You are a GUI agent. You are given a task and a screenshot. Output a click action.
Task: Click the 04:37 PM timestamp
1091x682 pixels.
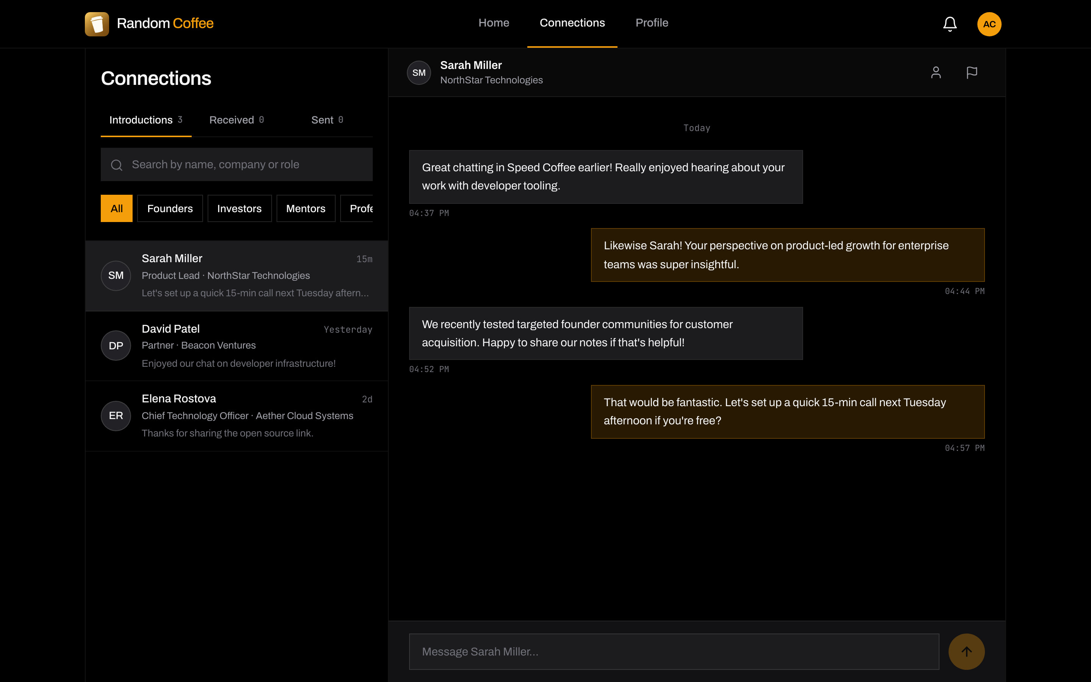429,213
